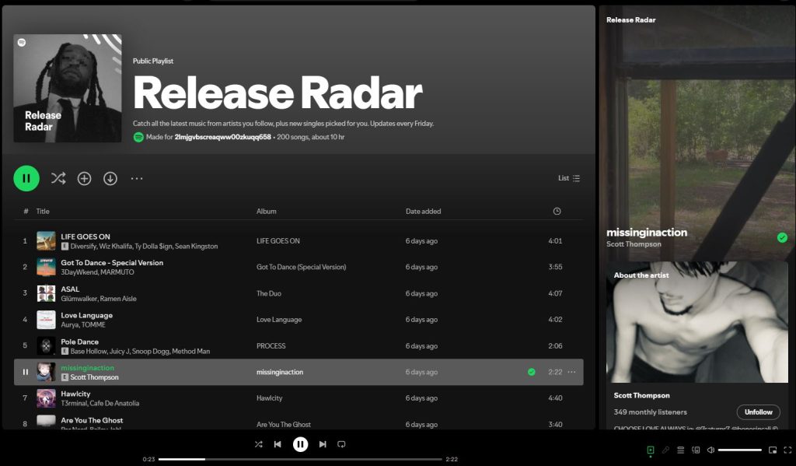Open the Made for username profile link
This screenshot has height=466, width=796.
click(223, 137)
